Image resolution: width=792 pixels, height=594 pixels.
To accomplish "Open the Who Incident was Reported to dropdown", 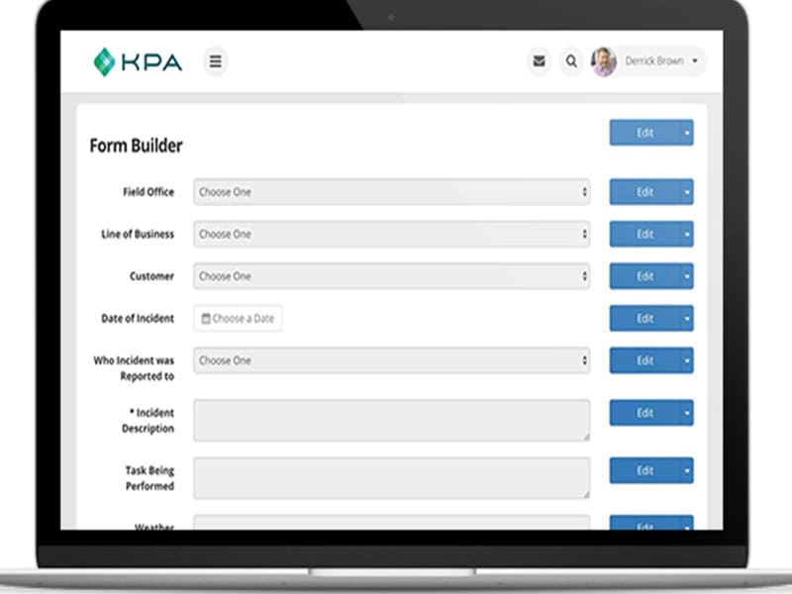I will pyautogui.click(x=391, y=360).
